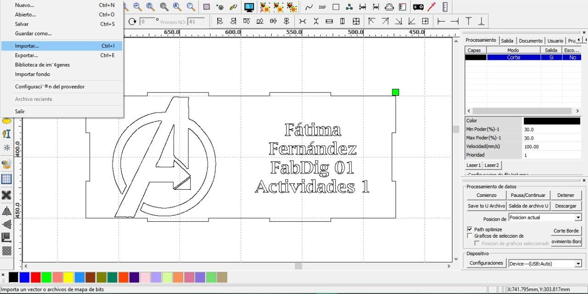Click the Velocidad value 100.00
The image size is (588, 294).
click(x=552, y=147)
